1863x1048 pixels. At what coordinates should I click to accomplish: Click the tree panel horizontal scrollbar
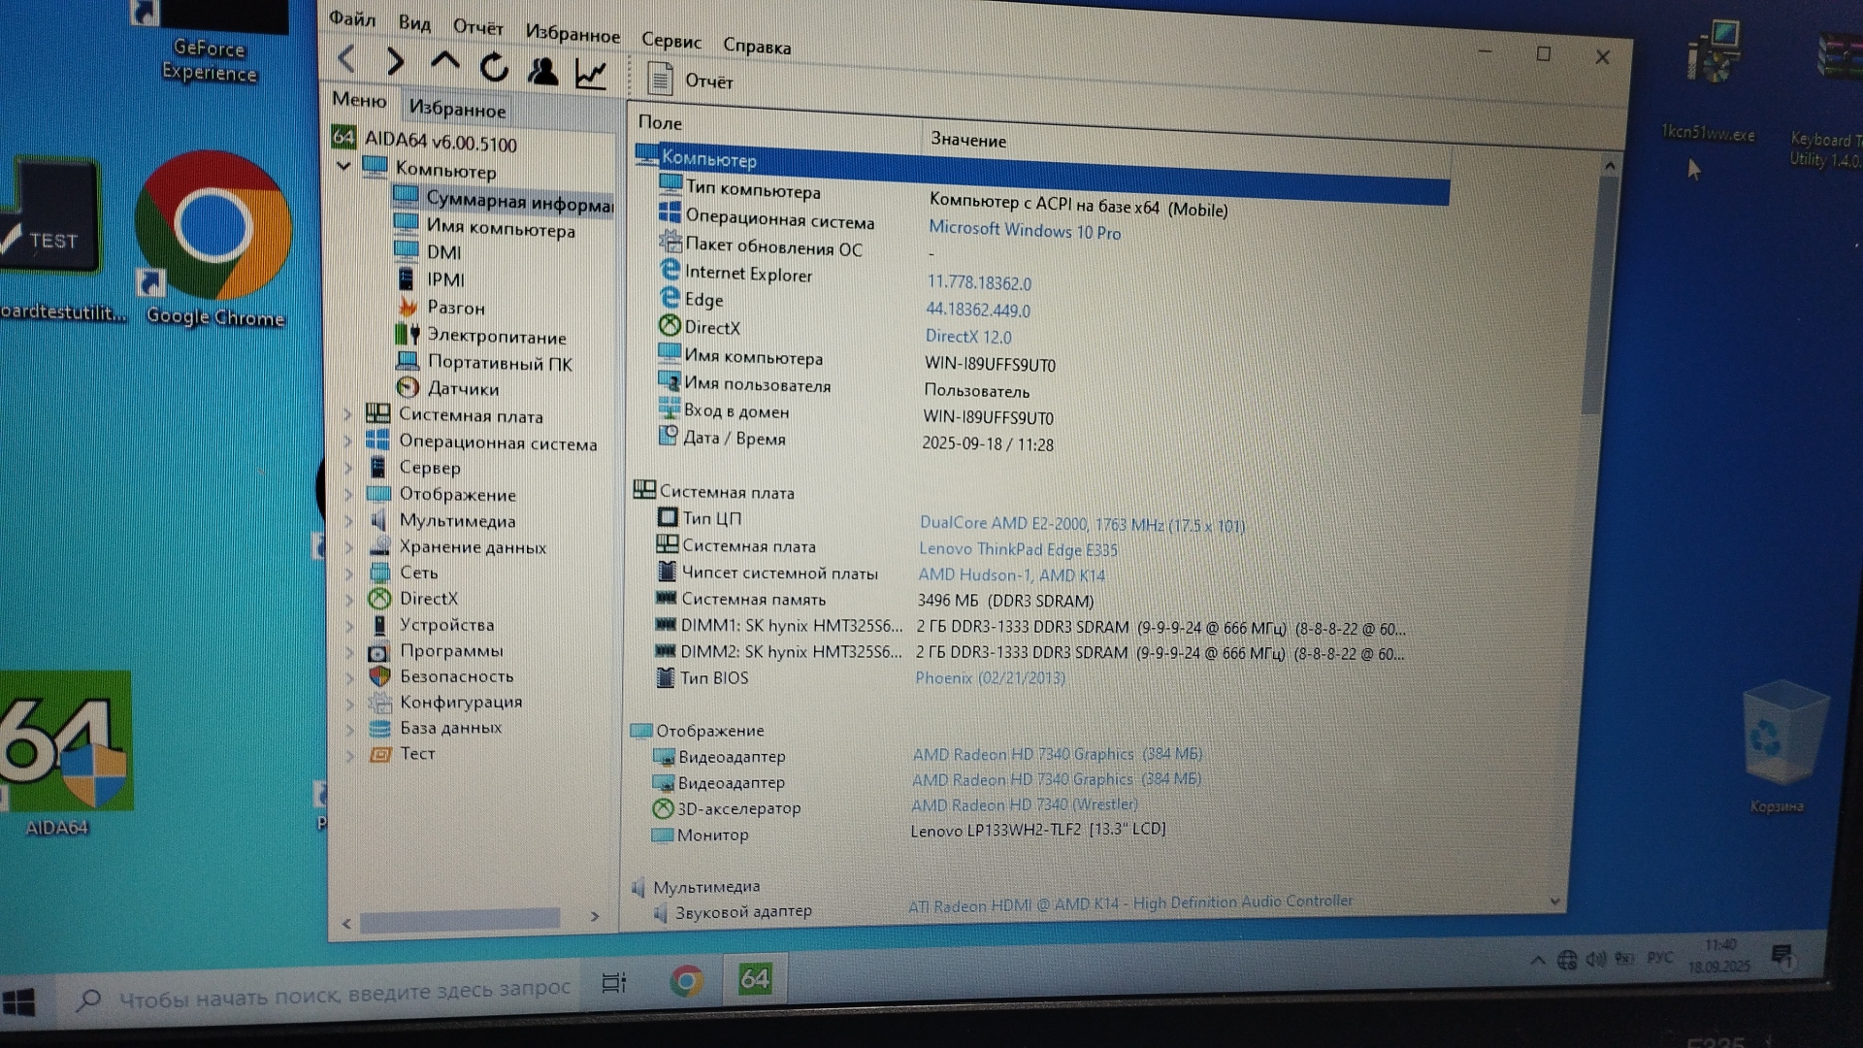pyautogui.click(x=460, y=918)
